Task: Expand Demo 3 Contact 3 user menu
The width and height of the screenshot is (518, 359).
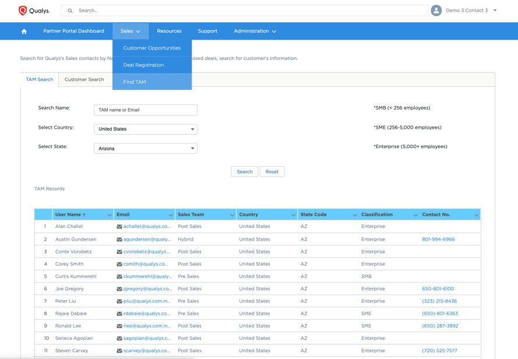Action: [x=495, y=10]
